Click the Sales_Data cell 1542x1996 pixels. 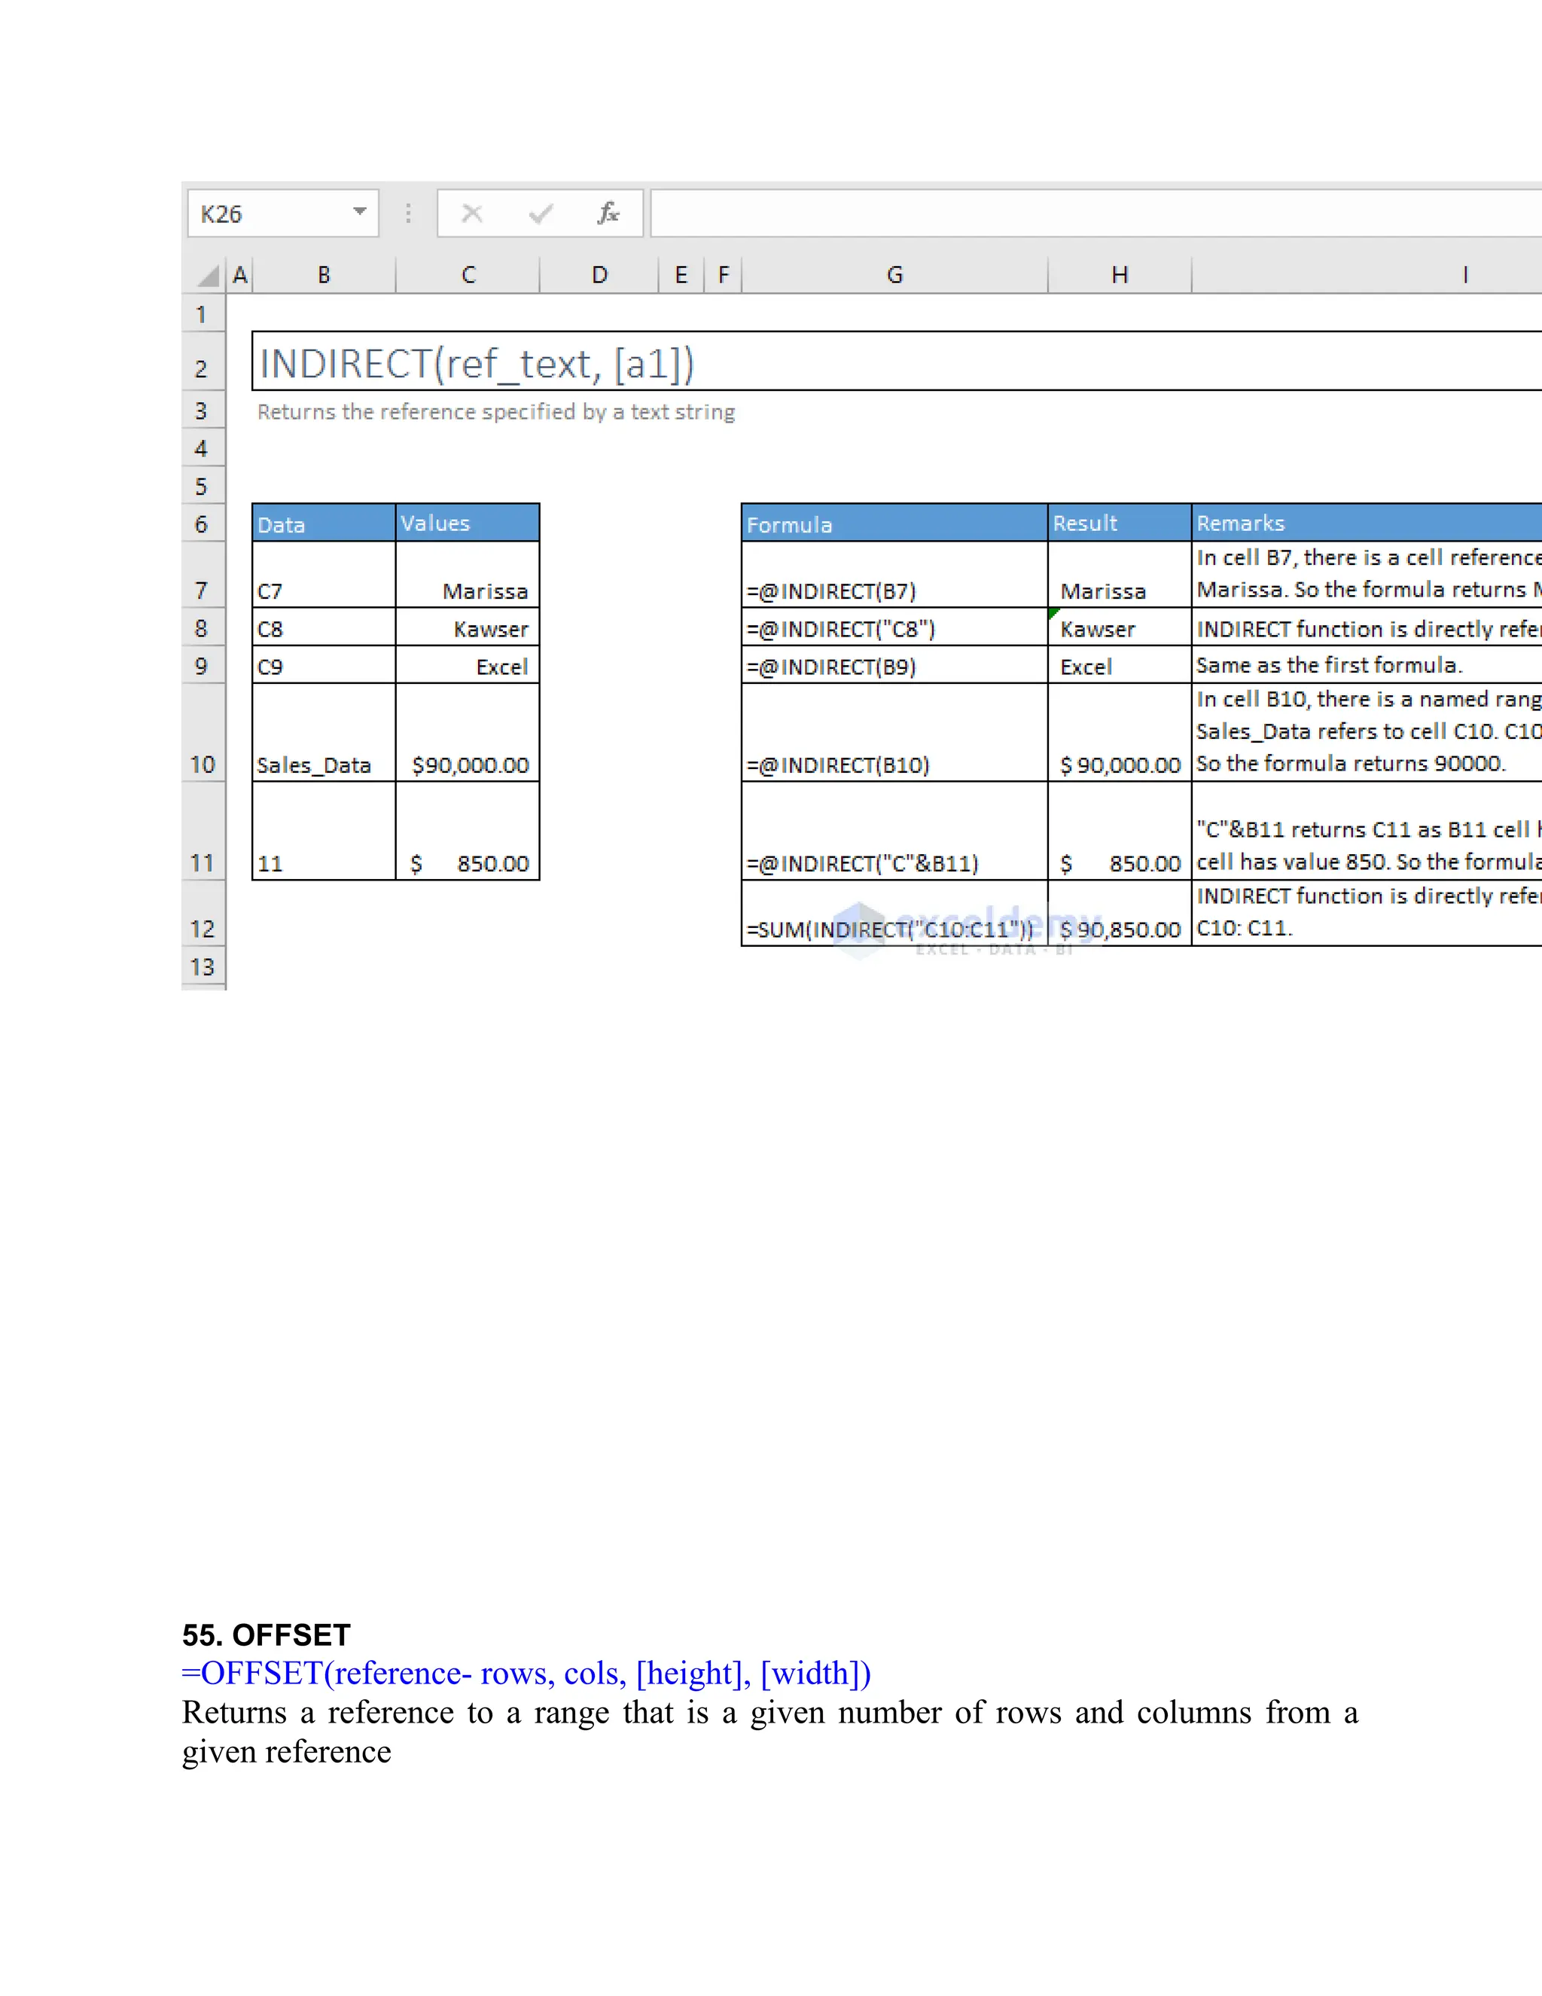[323, 732]
